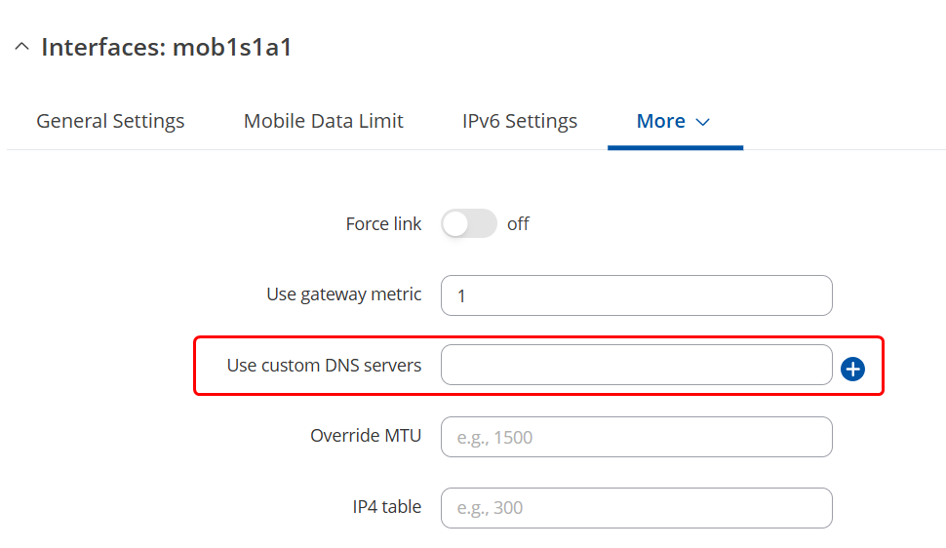Screen dimensions: 946x548
Task: Focus the Override MTU input field
Action: (x=636, y=437)
